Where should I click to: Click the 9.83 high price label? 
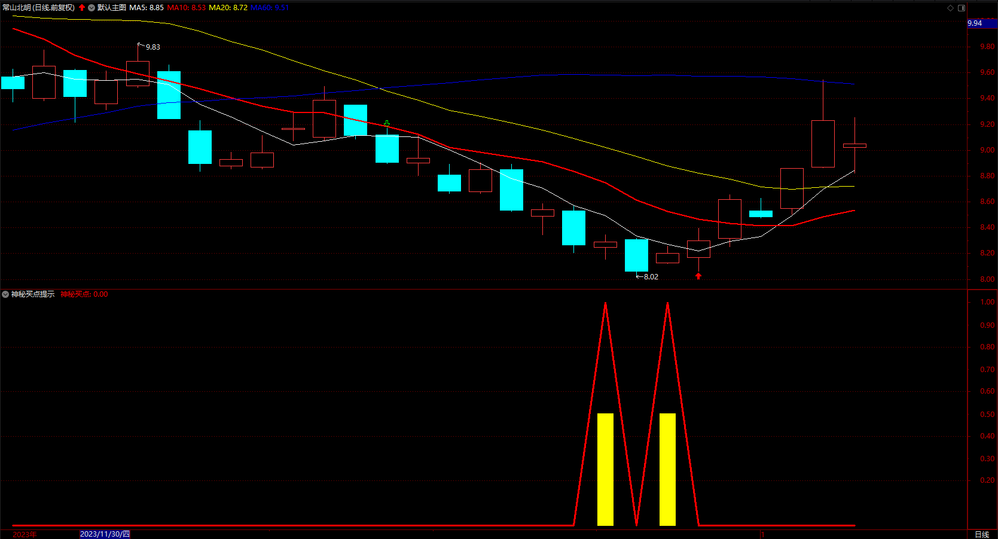153,47
